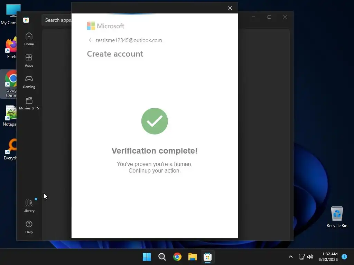Open Apps section in Store sidebar
The image size is (354, 265).
[29, 60]
